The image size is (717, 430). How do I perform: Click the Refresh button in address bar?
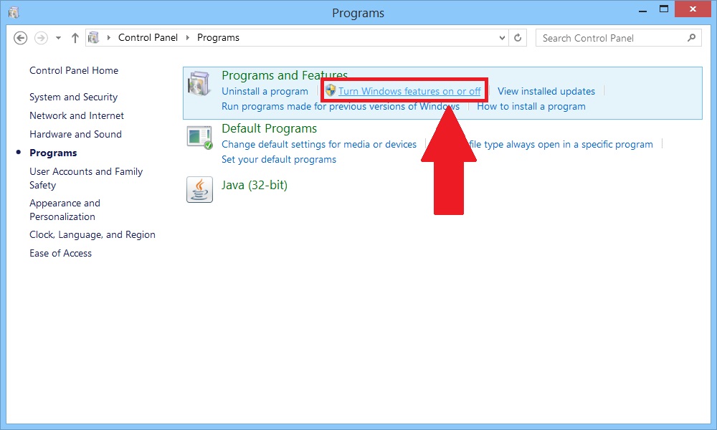click(518, 38)
